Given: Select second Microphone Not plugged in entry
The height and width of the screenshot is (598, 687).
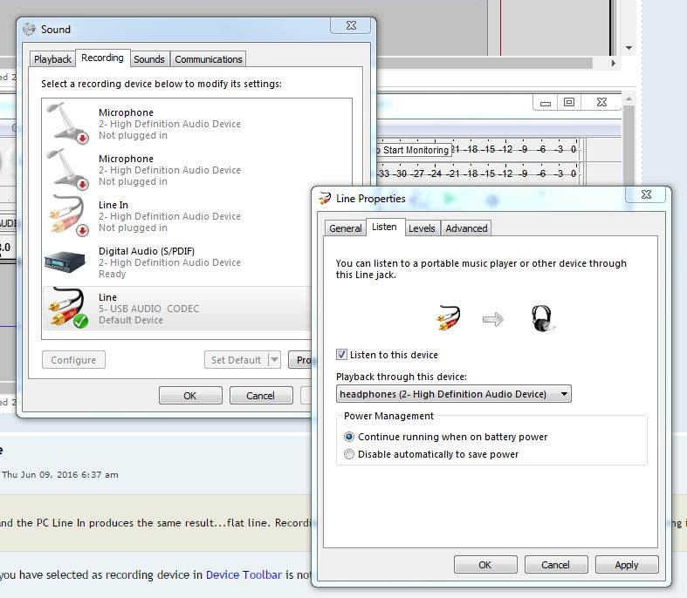Looking at the screenshot, I should [197, 170].
